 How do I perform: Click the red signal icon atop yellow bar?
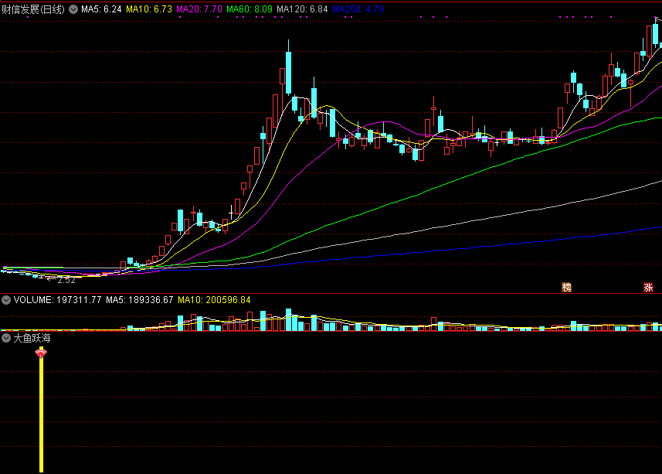point(41,353)
